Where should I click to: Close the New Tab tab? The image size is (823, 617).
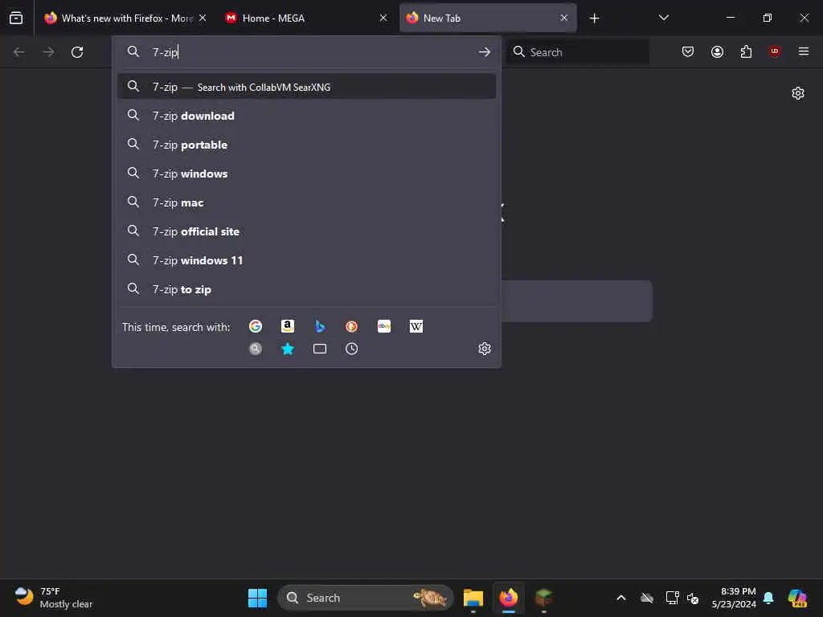[564, 18]
